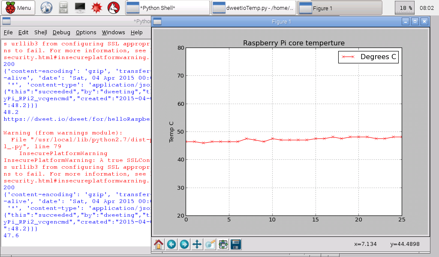
Task: Open the Edit menu in Python Shell
Action: tap(23, 33)
